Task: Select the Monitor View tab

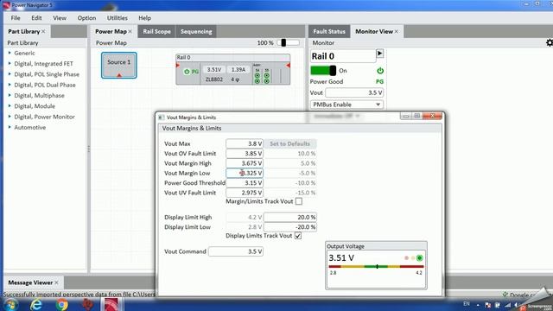Action: 374,31
